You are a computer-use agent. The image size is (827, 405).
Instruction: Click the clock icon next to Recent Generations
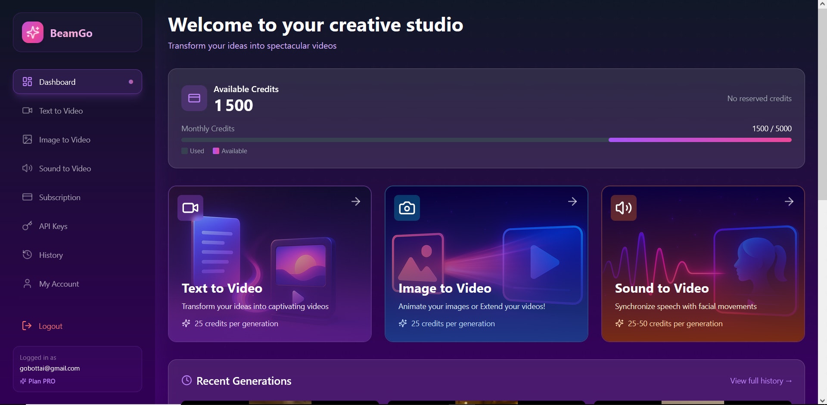tap(187, 380)
